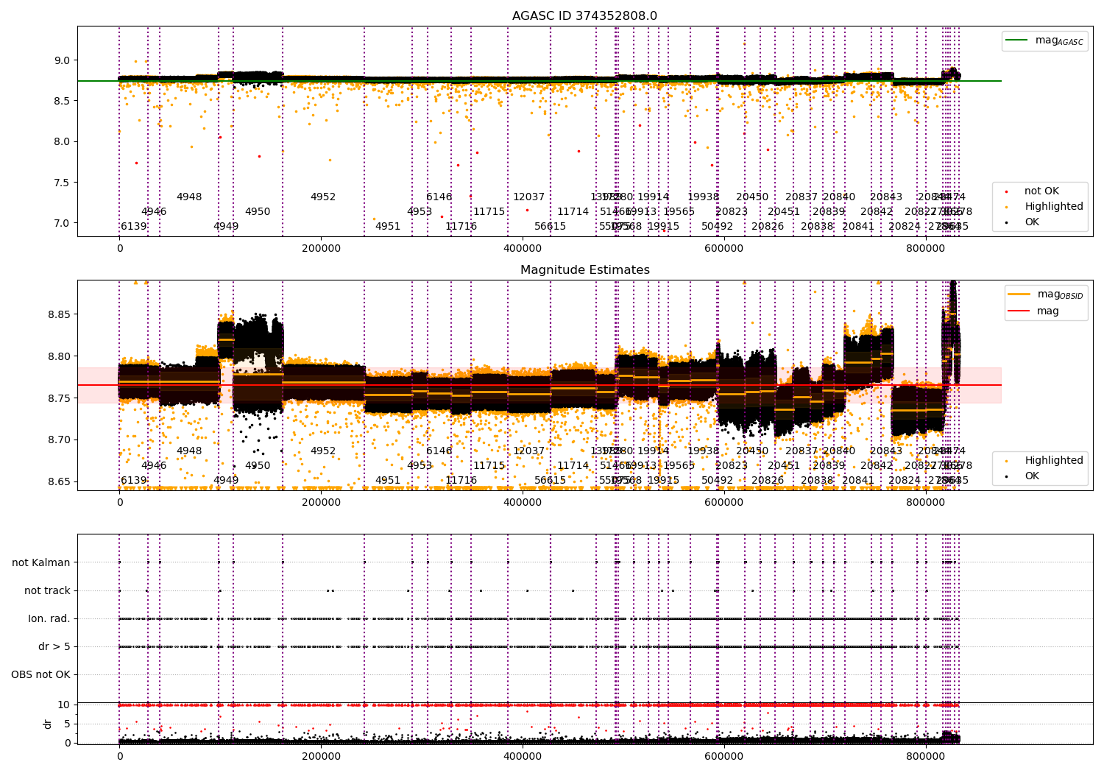The height and width of the screenshot is (773, 1104).
Task: Click '600000' x-tick under Magnitude Estimates plot
Action: (724, 503)
